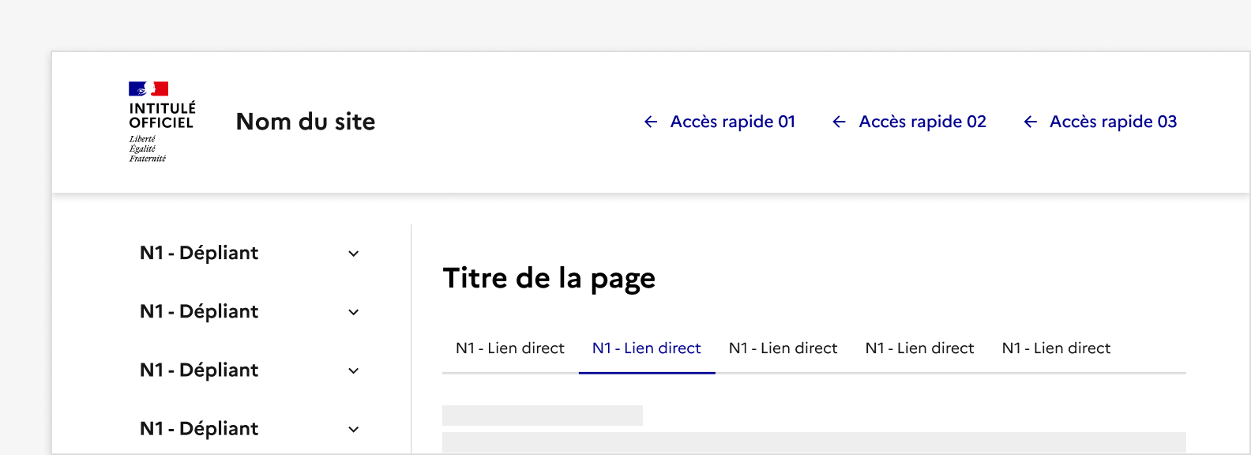Open the Accès rapide 01 link text

[732, 122]
